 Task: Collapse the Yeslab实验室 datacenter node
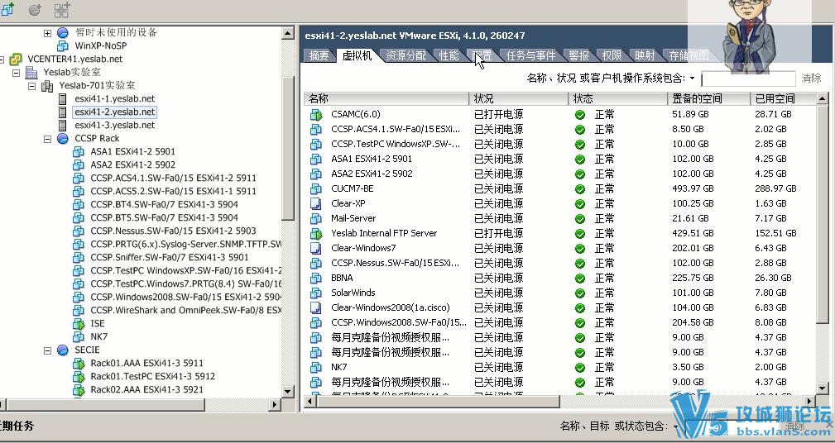[16, 73]
